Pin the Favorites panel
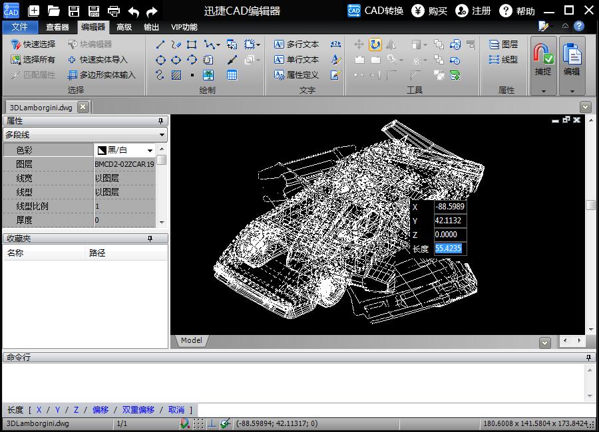Screen dimensions: 599x432 coord(150,239)
